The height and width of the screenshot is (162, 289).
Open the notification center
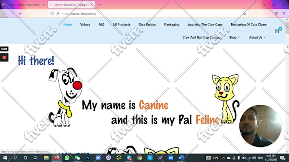pos(282,158)
